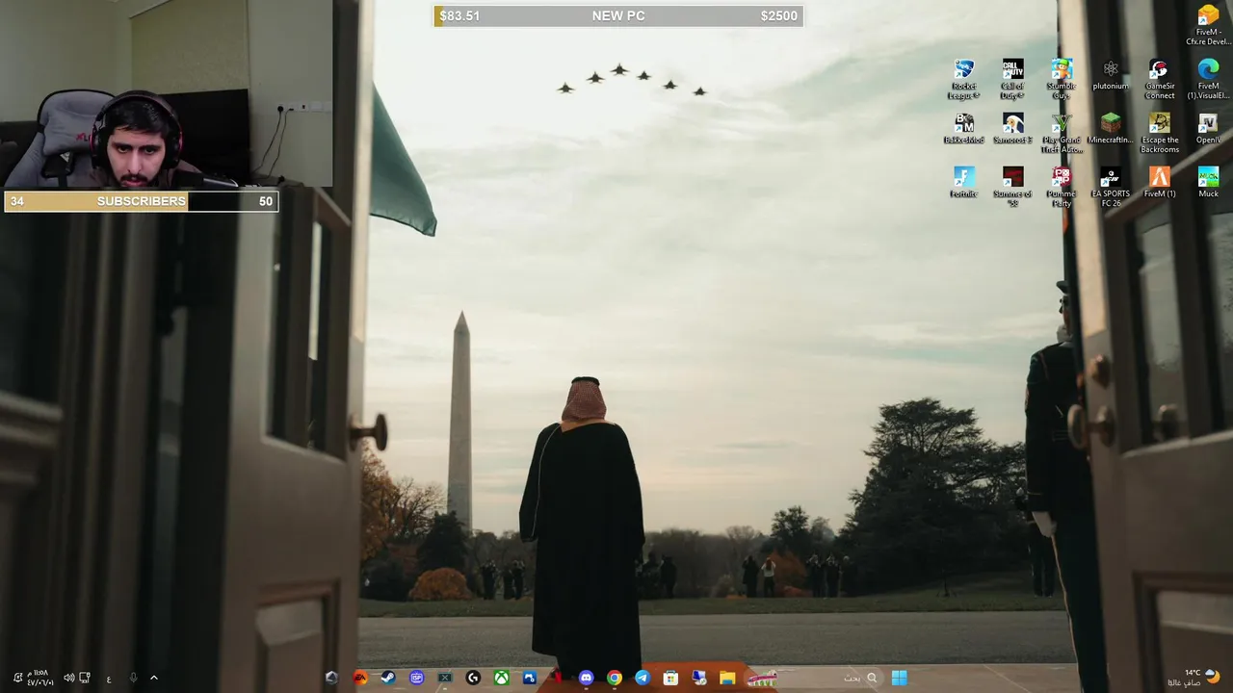The image size is (1233, 693).
Task: Switch the input language indicator
Action: 109,679
